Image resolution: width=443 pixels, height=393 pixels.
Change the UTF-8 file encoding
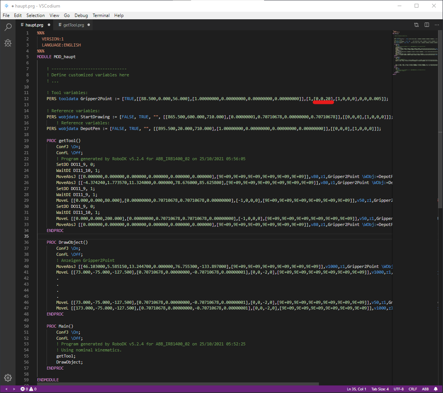click(398, 389)
